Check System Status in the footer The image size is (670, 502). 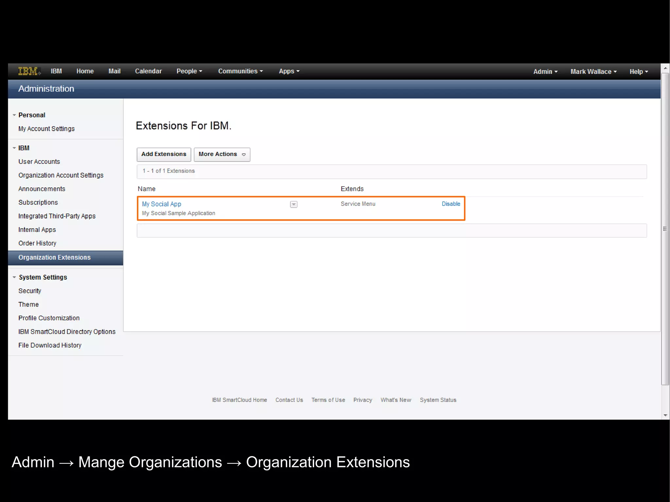(438, 400)
